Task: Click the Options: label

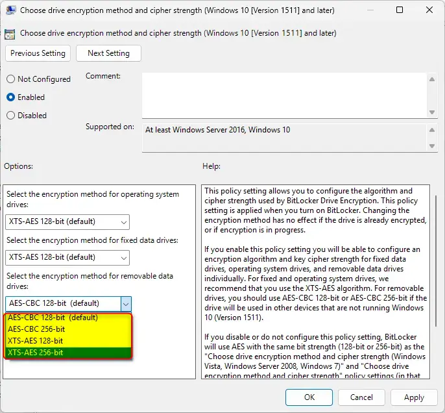Action: (18, 166)
